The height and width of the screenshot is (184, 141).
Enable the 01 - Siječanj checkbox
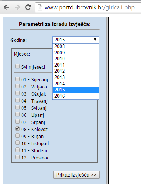pyautogui.click(x=17, y=79)
